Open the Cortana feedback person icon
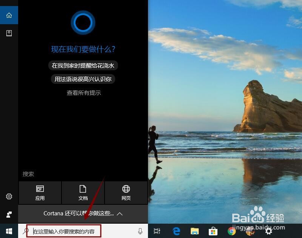302x238 pixels. [x=9, y=214]
